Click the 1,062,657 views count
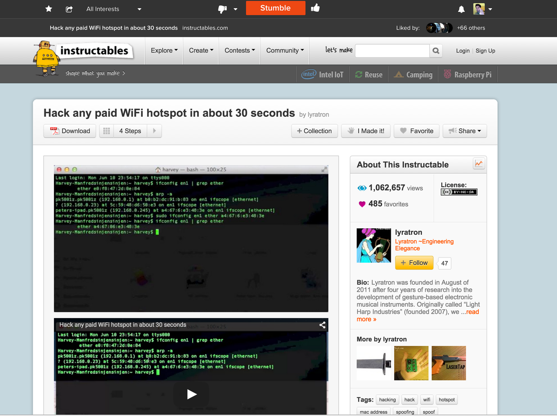The image size is (557, 416). tap(396, 188)
